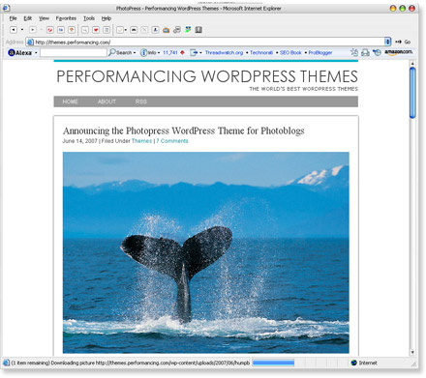Click the Performancing WordPress Themes site title

[x=207, y=76]
